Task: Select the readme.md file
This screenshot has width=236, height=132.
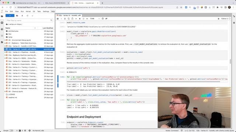Action: (x=13, y=98)
